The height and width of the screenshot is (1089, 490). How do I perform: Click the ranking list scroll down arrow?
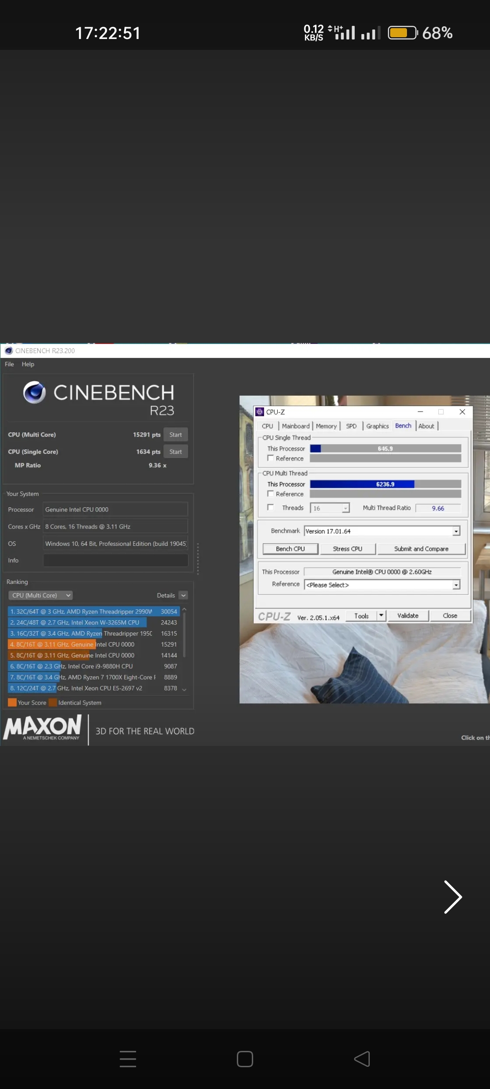click(x=184, y=690)
